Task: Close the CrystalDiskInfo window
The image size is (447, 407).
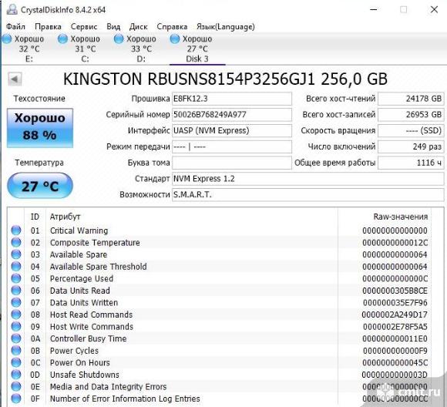Action: point(434,10)
